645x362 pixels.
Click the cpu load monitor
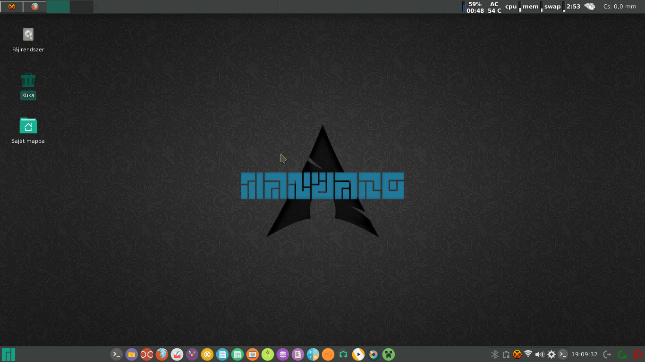513,7
